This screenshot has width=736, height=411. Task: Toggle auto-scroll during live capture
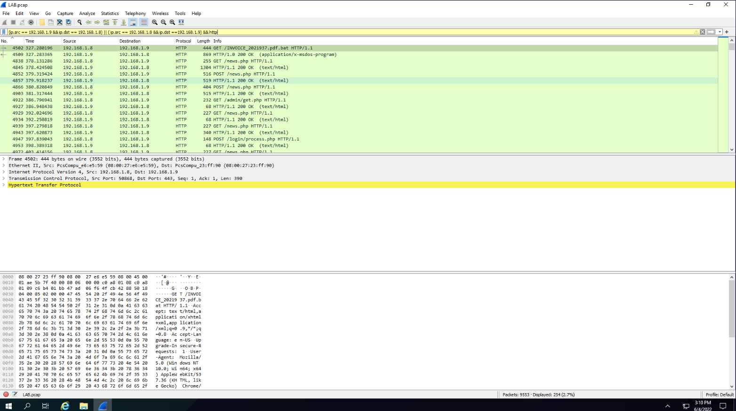(133, 22)
